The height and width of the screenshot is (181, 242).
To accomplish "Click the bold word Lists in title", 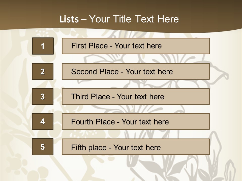I will click(69, 19).
